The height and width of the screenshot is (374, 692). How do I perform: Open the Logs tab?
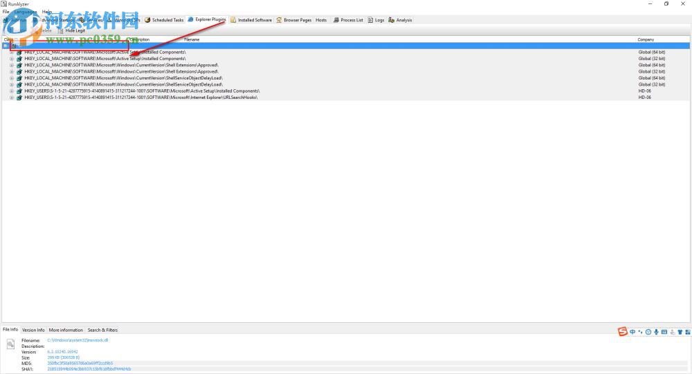tap(376, 20)
